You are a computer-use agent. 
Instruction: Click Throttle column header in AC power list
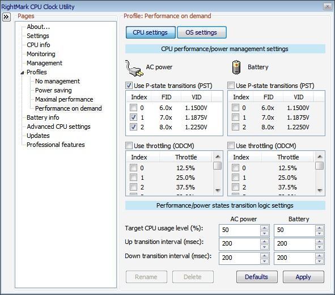(186, 157)
